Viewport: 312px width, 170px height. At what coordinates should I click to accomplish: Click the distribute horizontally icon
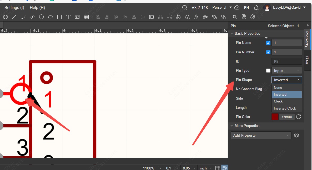(160, 17)
